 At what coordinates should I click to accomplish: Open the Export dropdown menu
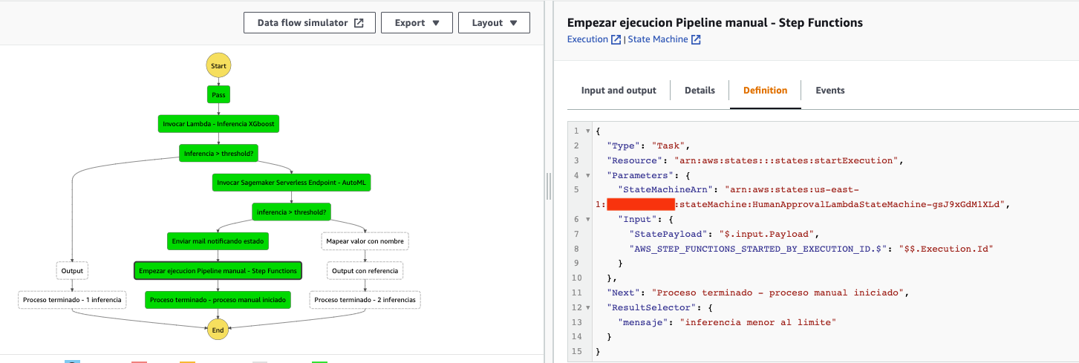417,23
